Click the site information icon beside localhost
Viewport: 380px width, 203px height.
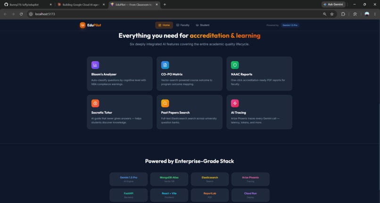(31, 14)
